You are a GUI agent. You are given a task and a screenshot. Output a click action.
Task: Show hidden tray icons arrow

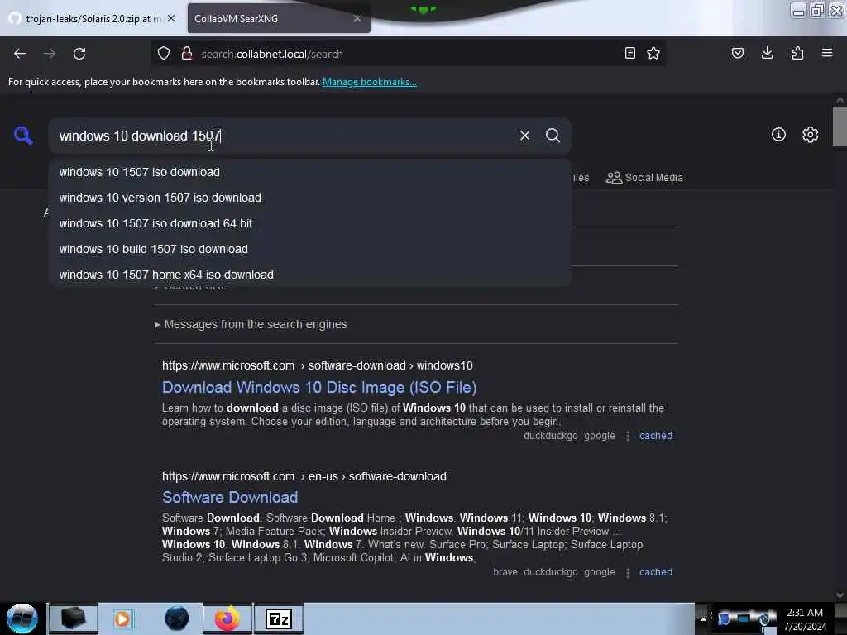coord(703,618)
